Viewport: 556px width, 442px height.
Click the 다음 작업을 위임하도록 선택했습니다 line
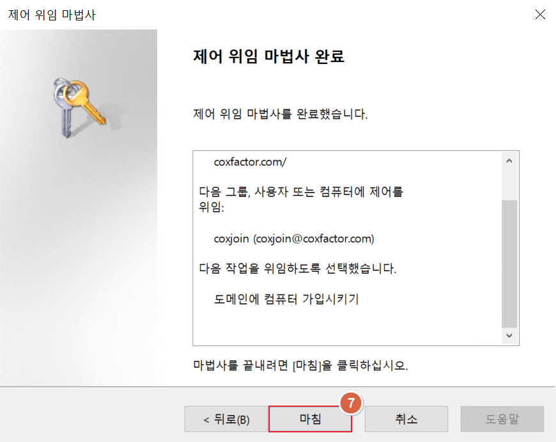(298, 269)
